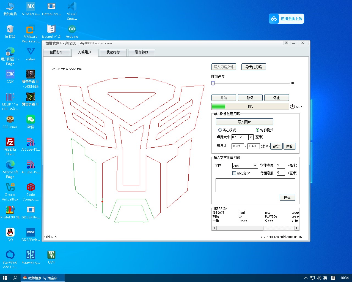Switch to the 位图打印 tab
The height and width of the screenshot is (282, 352).
click(57, 52)
